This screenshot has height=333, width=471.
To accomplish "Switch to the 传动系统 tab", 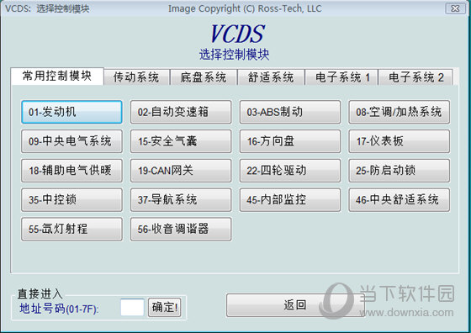I will (136, 77).
